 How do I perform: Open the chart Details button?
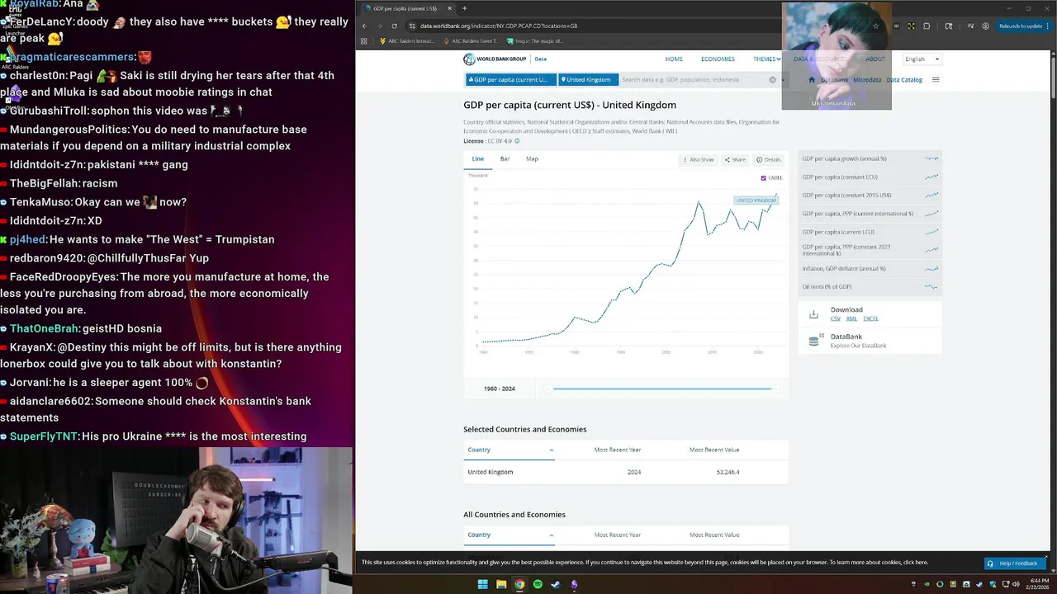pyautogui.click(x=768, y=159)
